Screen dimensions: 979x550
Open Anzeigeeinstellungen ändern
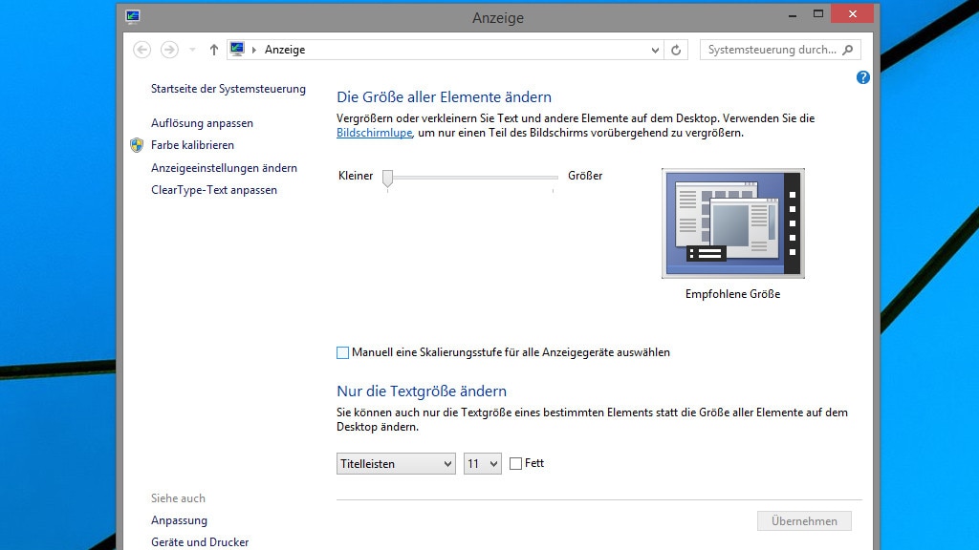click(x=224, y=168)
